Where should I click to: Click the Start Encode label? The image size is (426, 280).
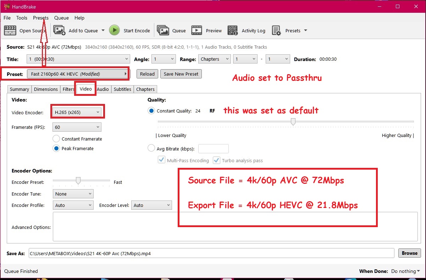click(x=137, y=31)
